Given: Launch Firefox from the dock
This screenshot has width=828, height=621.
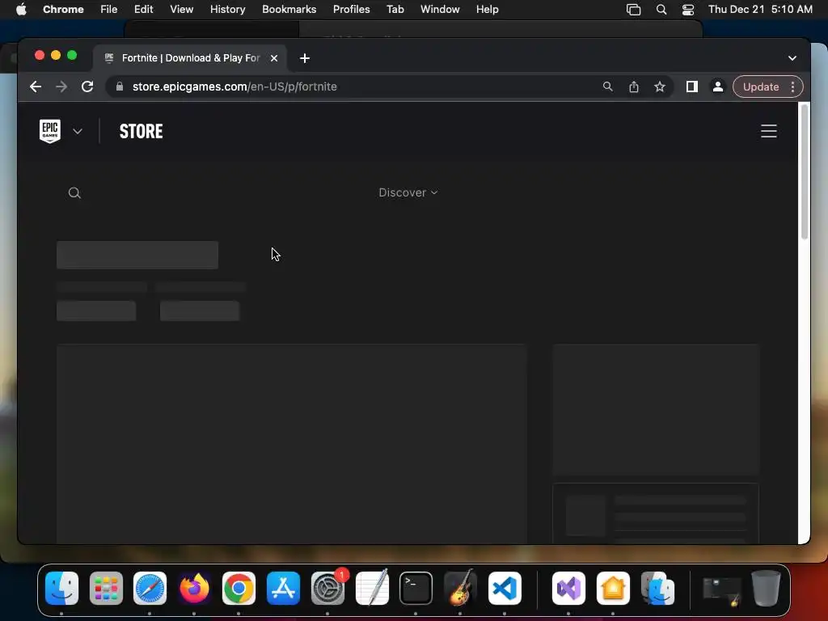Looking at the screenshot, I should pos(194,589).
